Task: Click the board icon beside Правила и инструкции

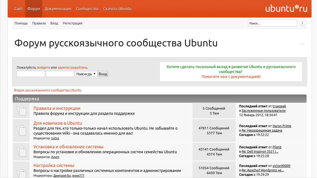Action: tap(21, 111)
